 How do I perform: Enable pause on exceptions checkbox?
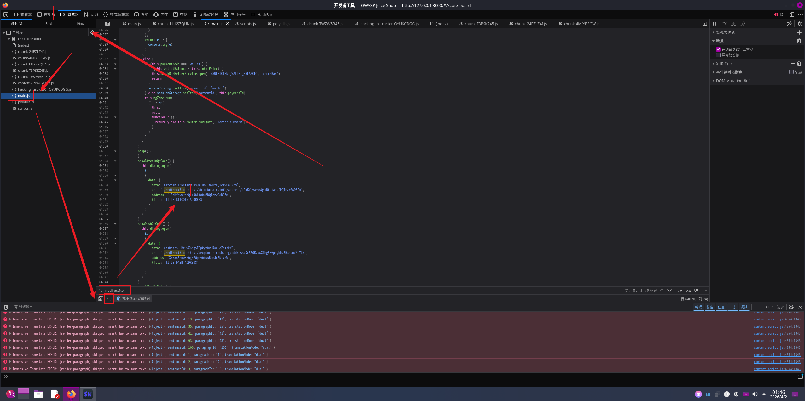[x=718, y=55]
